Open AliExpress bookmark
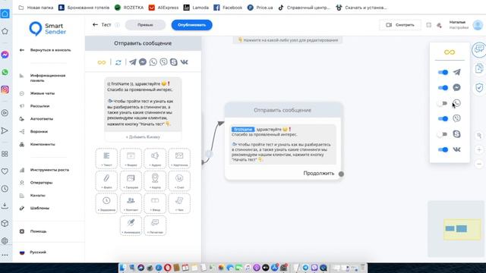Viewport: 486px width, 273px height. click(163, 8)
